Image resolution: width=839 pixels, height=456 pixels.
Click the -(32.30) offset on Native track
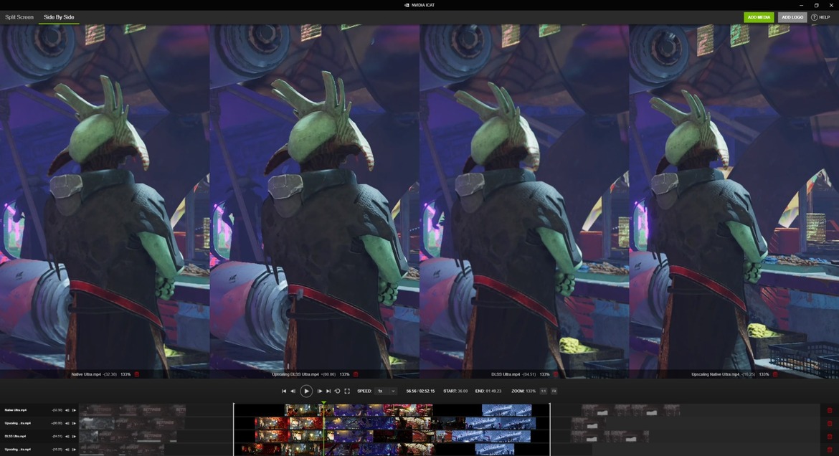[57, 411]
